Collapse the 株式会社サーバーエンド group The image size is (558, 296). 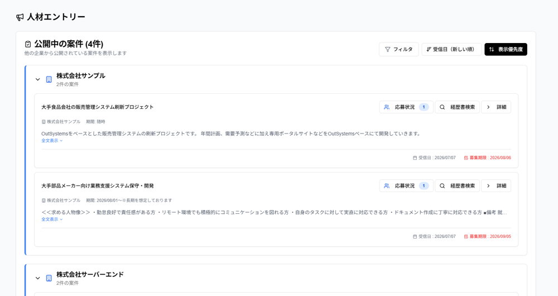pyautogui.click(x=38, y=278)
